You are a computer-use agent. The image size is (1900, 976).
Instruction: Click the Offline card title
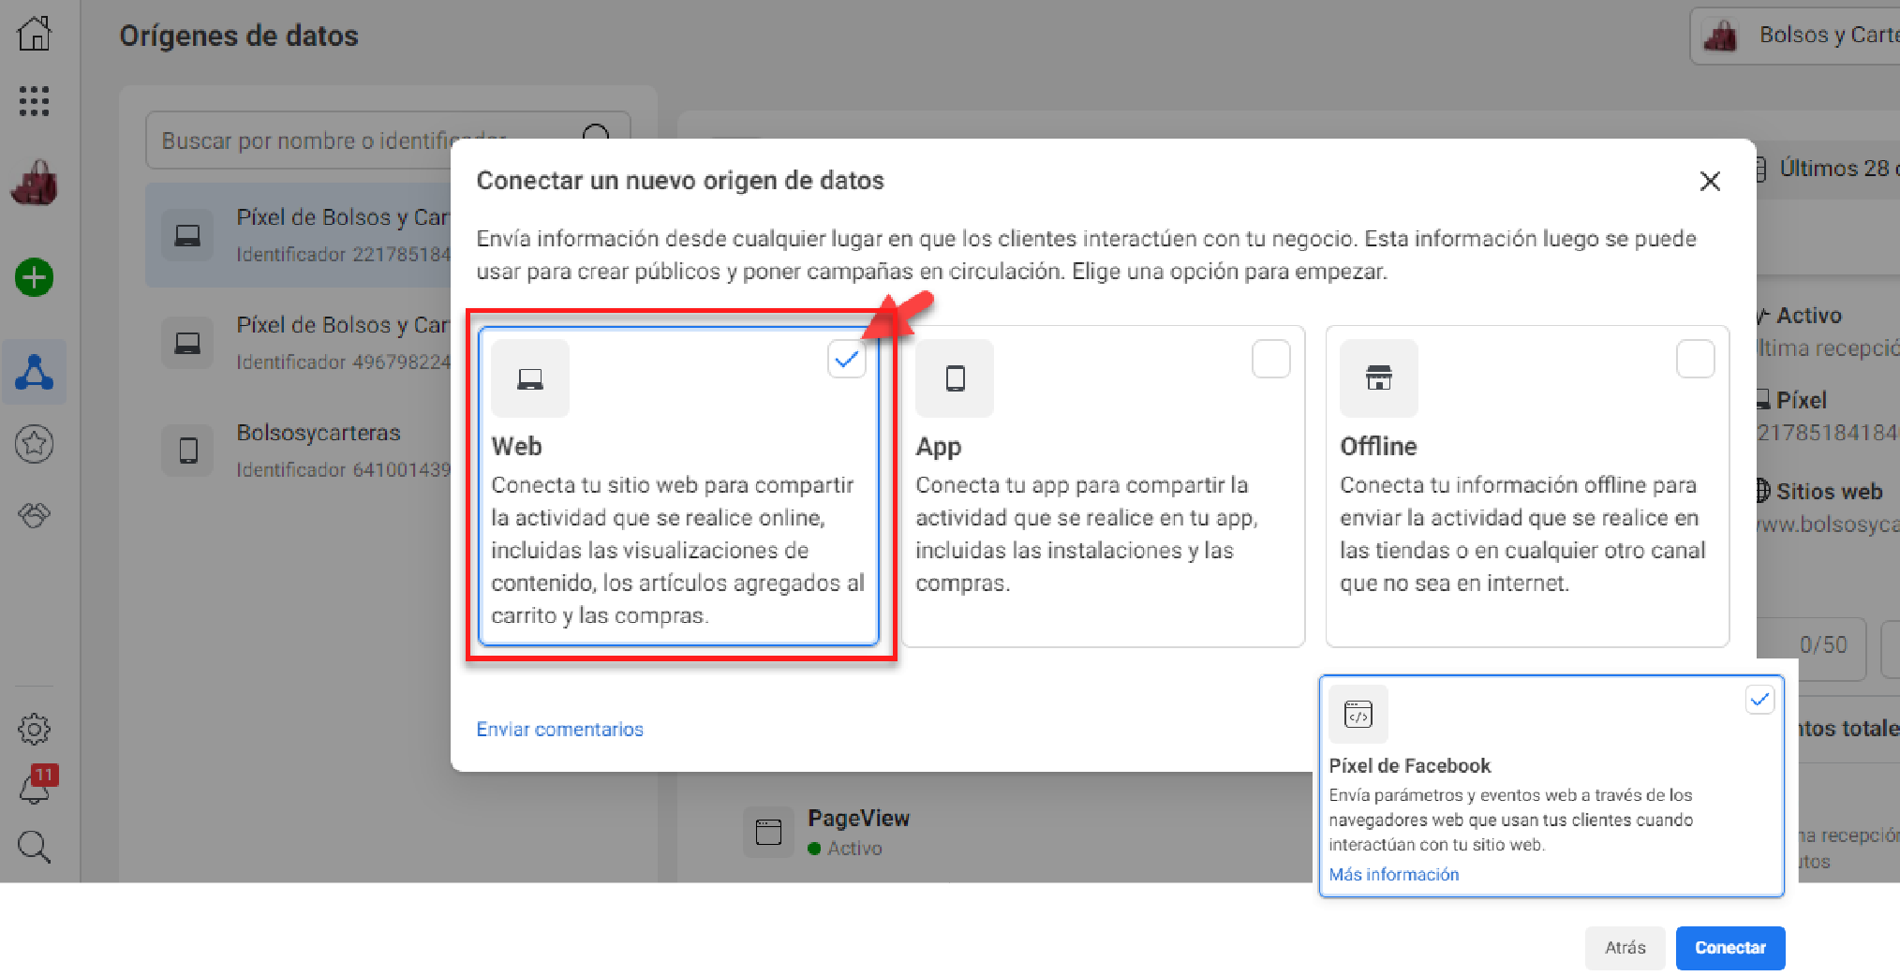coord(1378,446)
